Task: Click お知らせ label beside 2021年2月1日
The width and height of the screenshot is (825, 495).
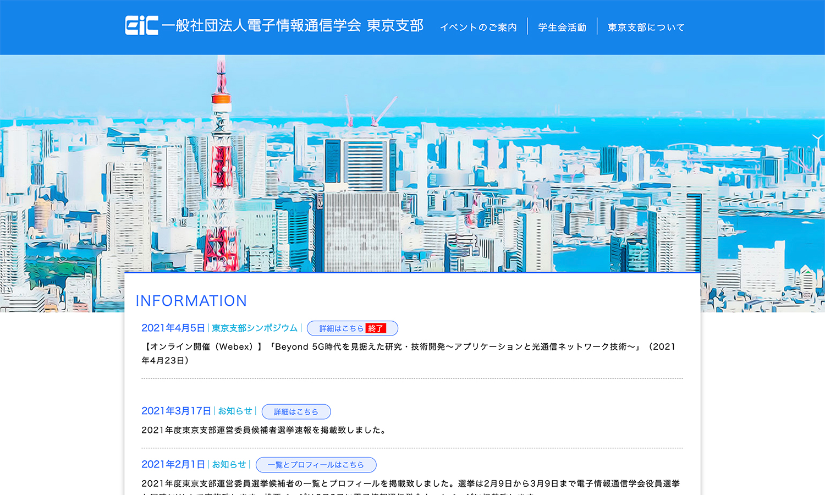Action: tap(229, 465)
